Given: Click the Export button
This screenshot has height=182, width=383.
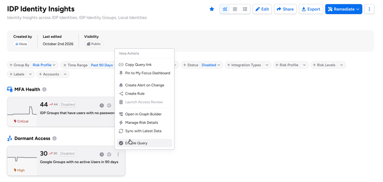Looking at the screenshot, I should pyautogui.click(x=311, y=9).
